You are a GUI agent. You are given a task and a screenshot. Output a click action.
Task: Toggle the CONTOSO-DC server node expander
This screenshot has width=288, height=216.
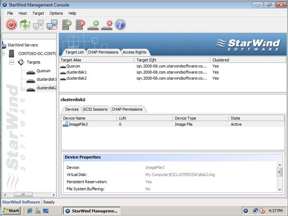click(3, 54)
